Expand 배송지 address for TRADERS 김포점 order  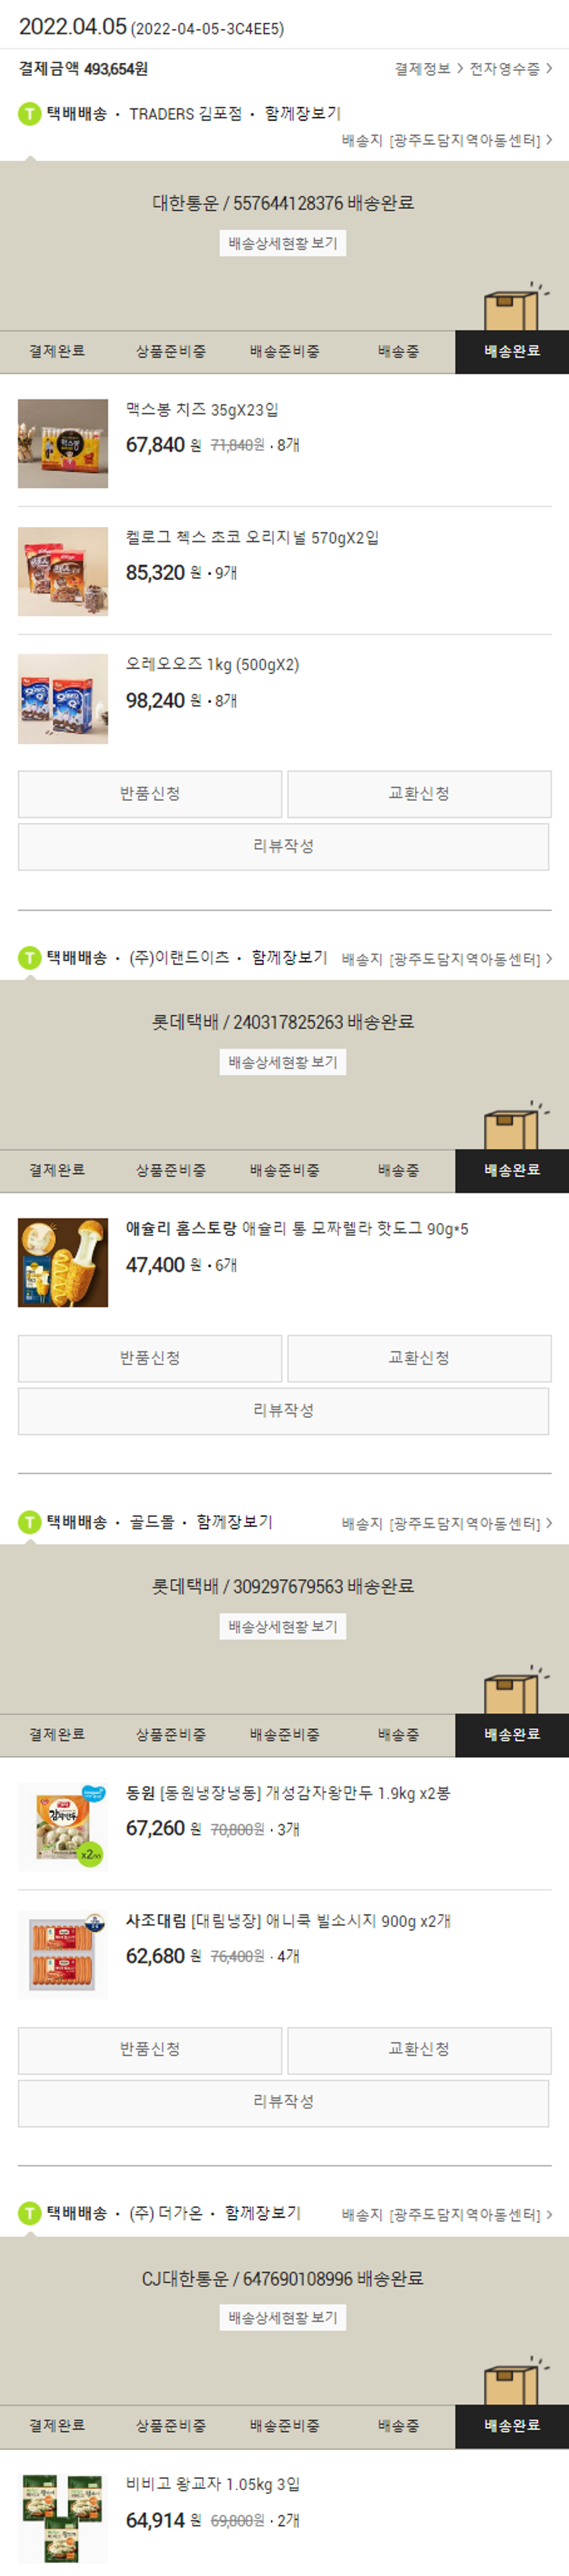447,141
